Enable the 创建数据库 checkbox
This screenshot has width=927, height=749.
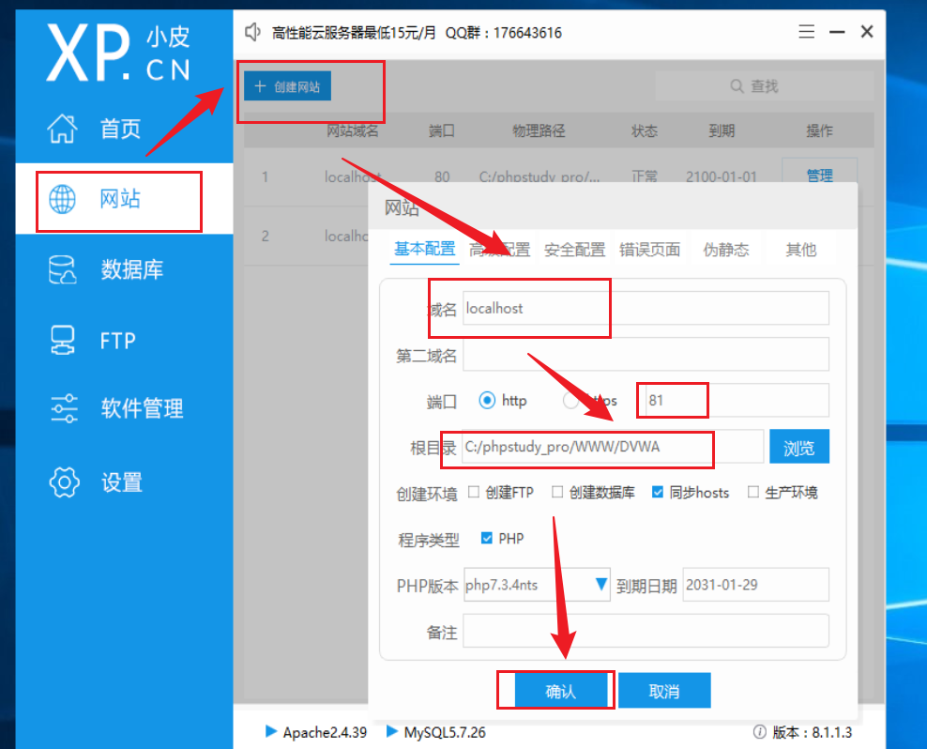[x=557, y=492]
